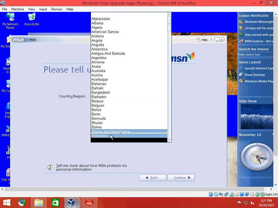Open the Windows Start button
Image resolution: width=278 pixels, height=208 pixels.
click(7, 203)
